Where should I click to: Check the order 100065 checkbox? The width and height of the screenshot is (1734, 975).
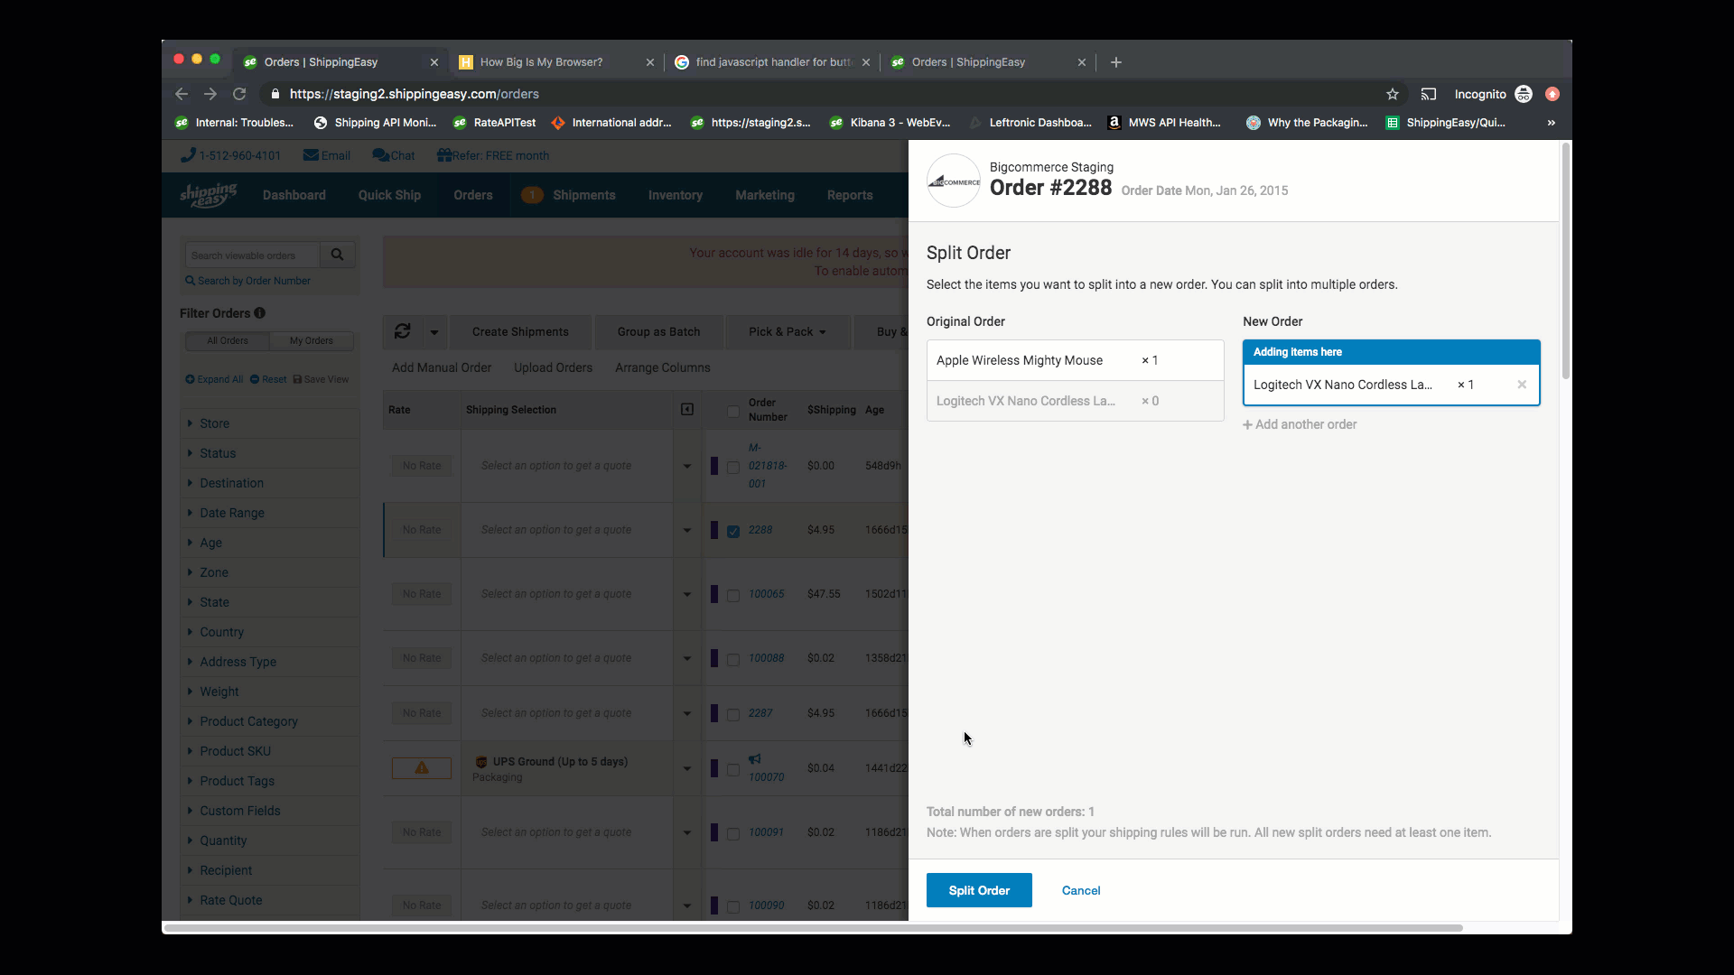733,596
